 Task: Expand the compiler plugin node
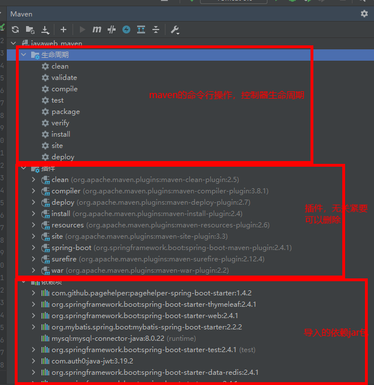click(33, 191)
